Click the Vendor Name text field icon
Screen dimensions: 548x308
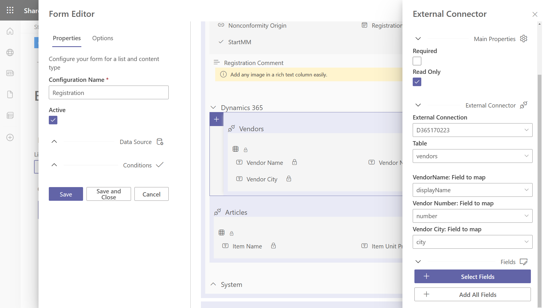(239, 162)
